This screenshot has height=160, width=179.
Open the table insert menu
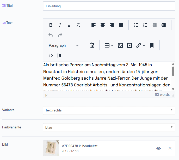coord(109,45)
